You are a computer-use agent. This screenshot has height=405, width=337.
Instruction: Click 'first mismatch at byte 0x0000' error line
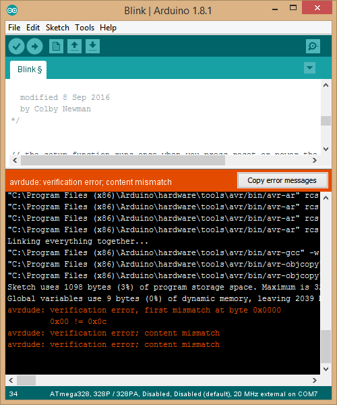[x=144, y=310]
